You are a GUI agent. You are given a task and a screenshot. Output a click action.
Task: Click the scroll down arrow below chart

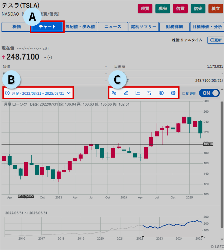(x=222, y=239)
